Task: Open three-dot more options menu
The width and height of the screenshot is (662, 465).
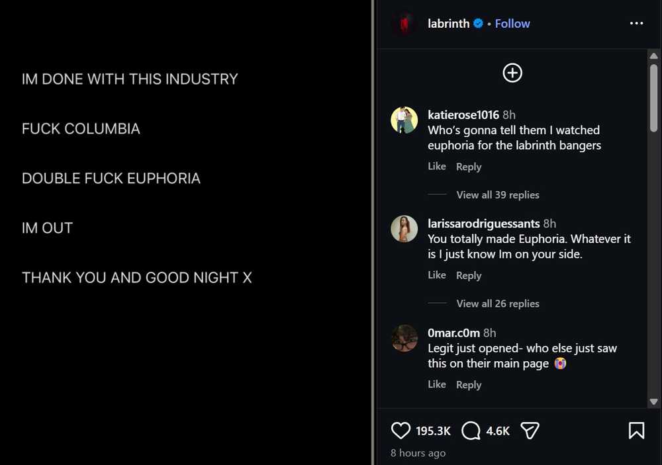Action: pyautogui.click(x=636, y=23)
